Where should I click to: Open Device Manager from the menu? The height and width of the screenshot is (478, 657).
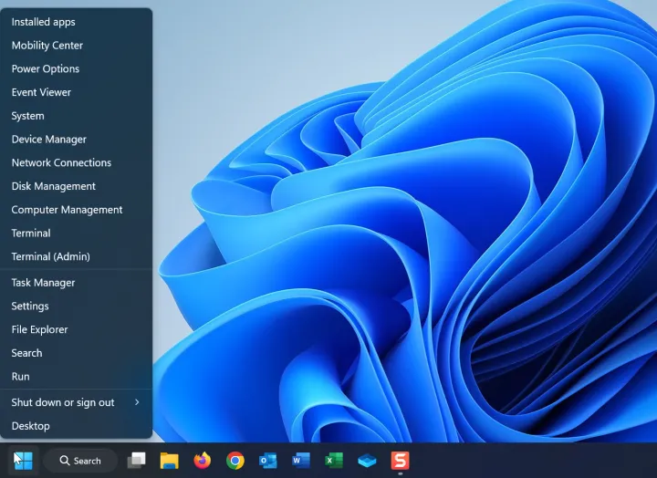[48, 140]
